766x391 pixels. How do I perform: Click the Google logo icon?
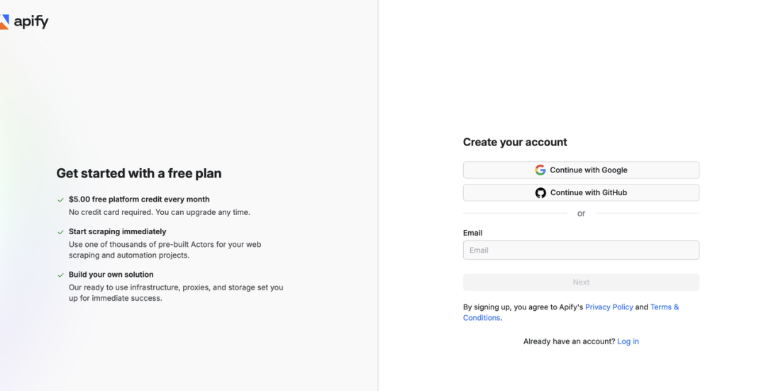pyautogui.click(x=540, y=170)
